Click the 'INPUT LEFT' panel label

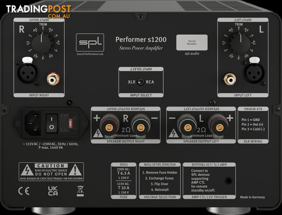pos(243,95)
